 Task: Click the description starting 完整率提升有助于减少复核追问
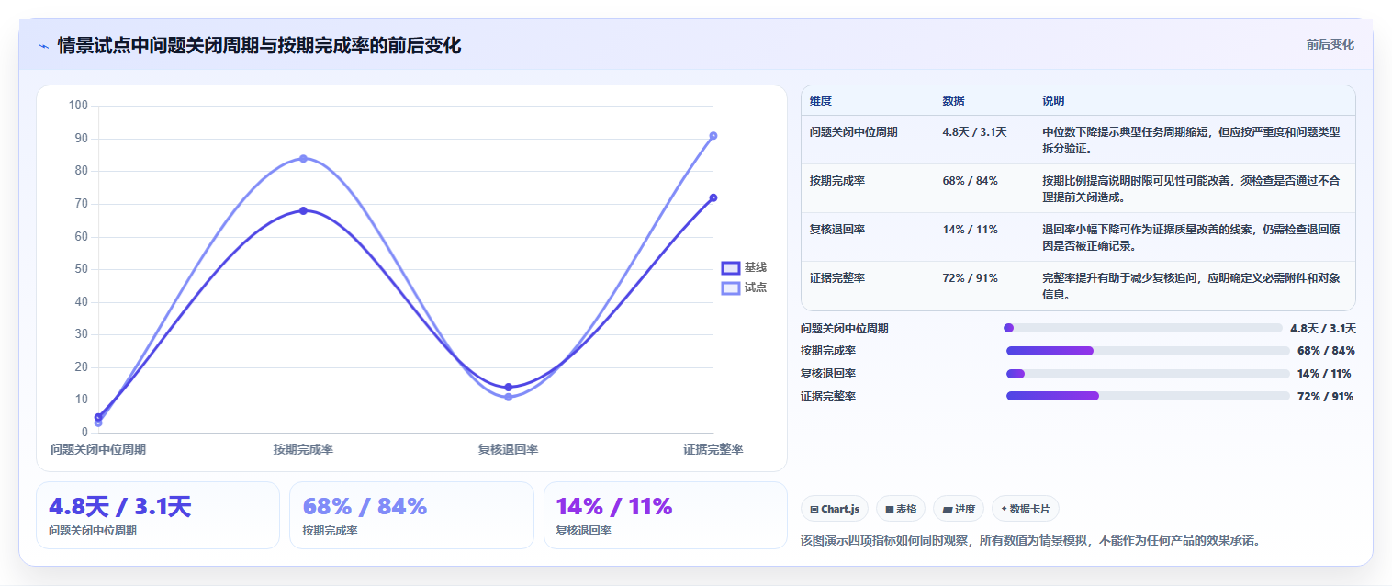pyautogui.click(x=1191, y=287)
